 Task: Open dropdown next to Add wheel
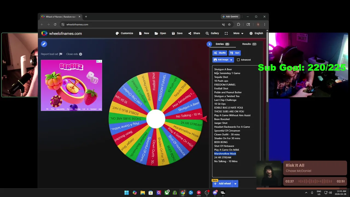tap(235, 184)
